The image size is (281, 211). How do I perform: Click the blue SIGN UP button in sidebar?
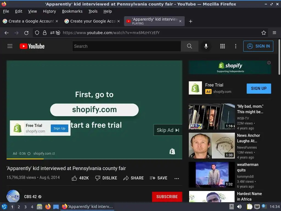click(259, 88)
